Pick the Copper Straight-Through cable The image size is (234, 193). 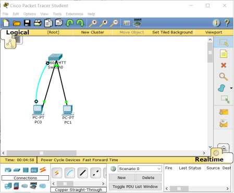82,173
